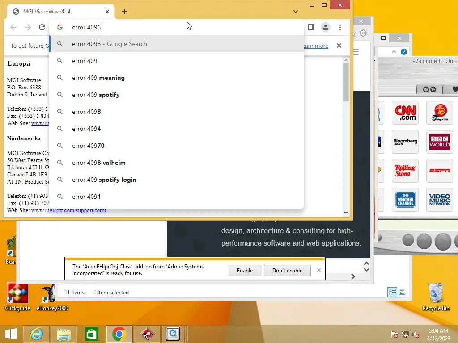Open the mgisoft support form link
This screenshot has height=343, width=458.
click(x=68, y=210)
